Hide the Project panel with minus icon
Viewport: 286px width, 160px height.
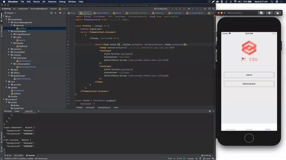[x=64, y=13]
